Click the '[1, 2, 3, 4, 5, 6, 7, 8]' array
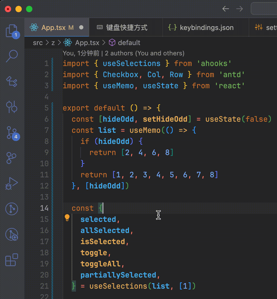 coord(165,175)
